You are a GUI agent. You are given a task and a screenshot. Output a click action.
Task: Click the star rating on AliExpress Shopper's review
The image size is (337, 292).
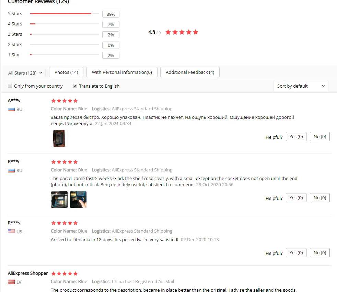pos(64,273)
